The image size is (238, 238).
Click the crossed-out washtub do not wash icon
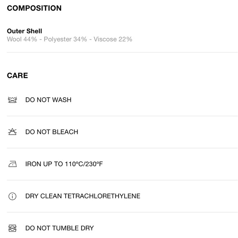tap(12, 100)
